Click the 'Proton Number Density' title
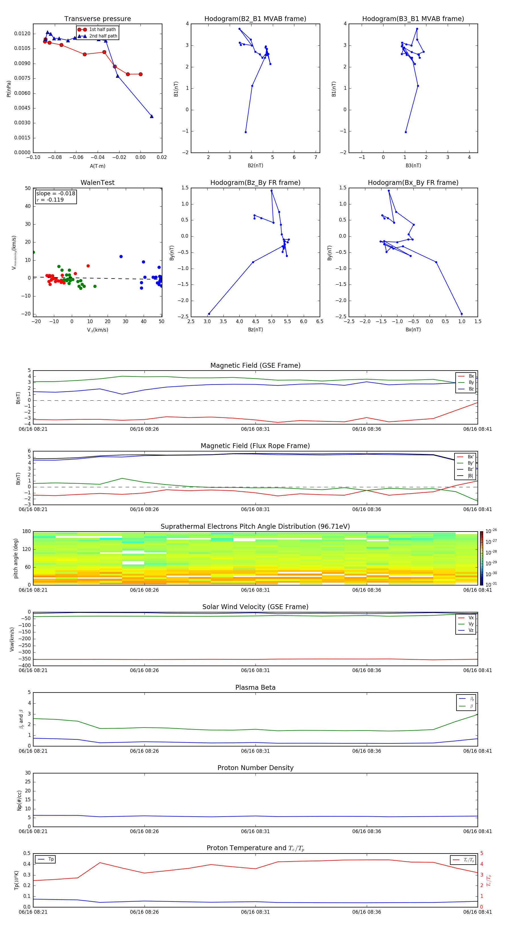 (x=255, y=768)
